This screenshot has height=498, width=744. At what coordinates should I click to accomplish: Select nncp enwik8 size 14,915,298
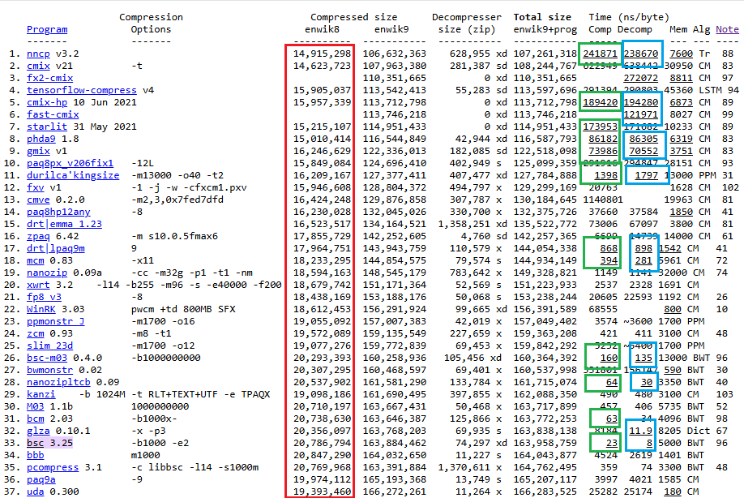[323, 54]
